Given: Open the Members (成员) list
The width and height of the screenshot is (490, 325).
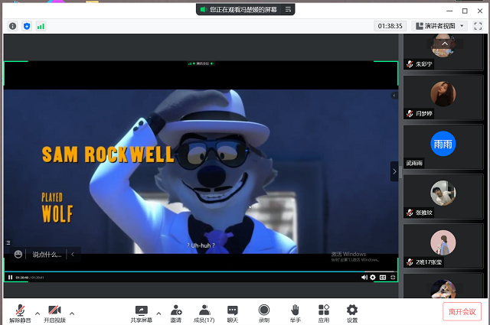Looking at the screenshot, I should tap(204, 311).
